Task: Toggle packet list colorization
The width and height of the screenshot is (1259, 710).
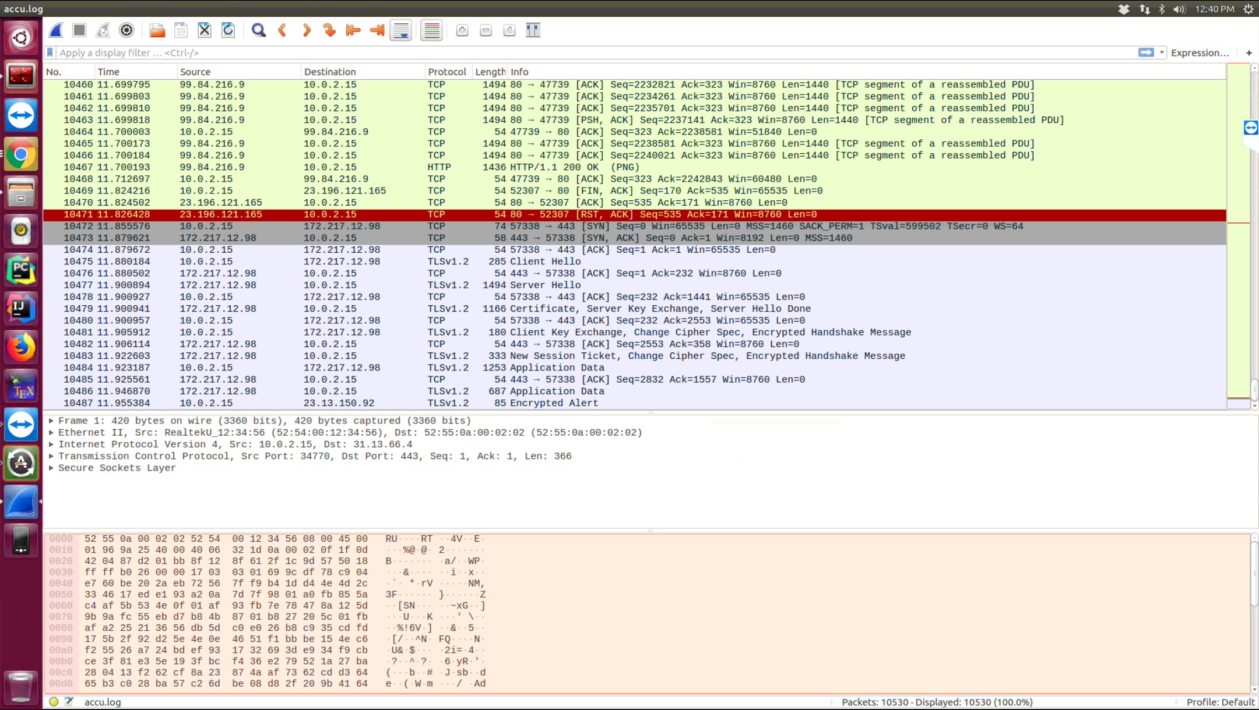Action: point(431,30)
